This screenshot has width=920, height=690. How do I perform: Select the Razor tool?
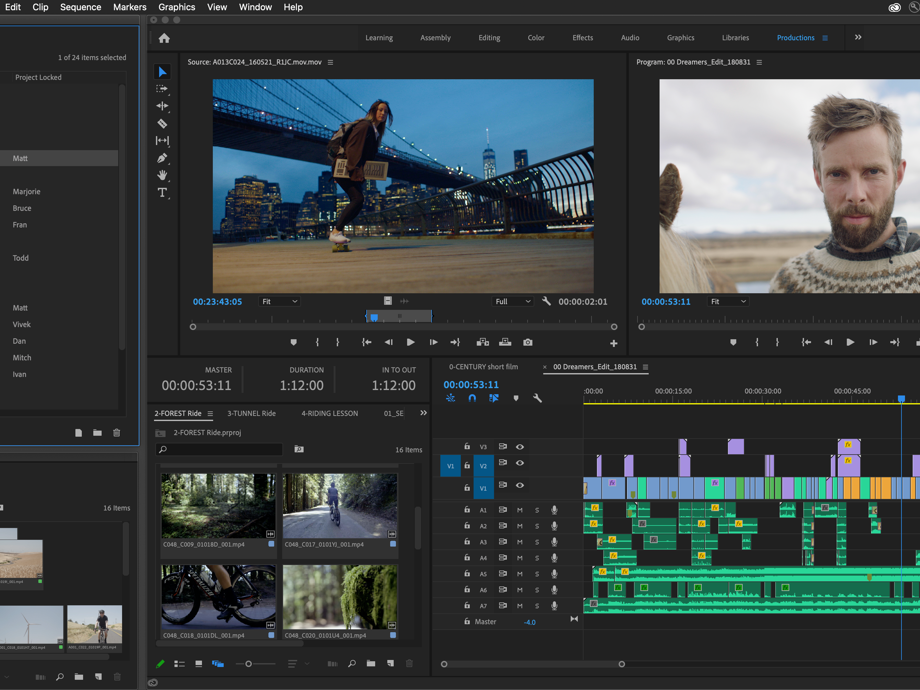click(162, 123)
